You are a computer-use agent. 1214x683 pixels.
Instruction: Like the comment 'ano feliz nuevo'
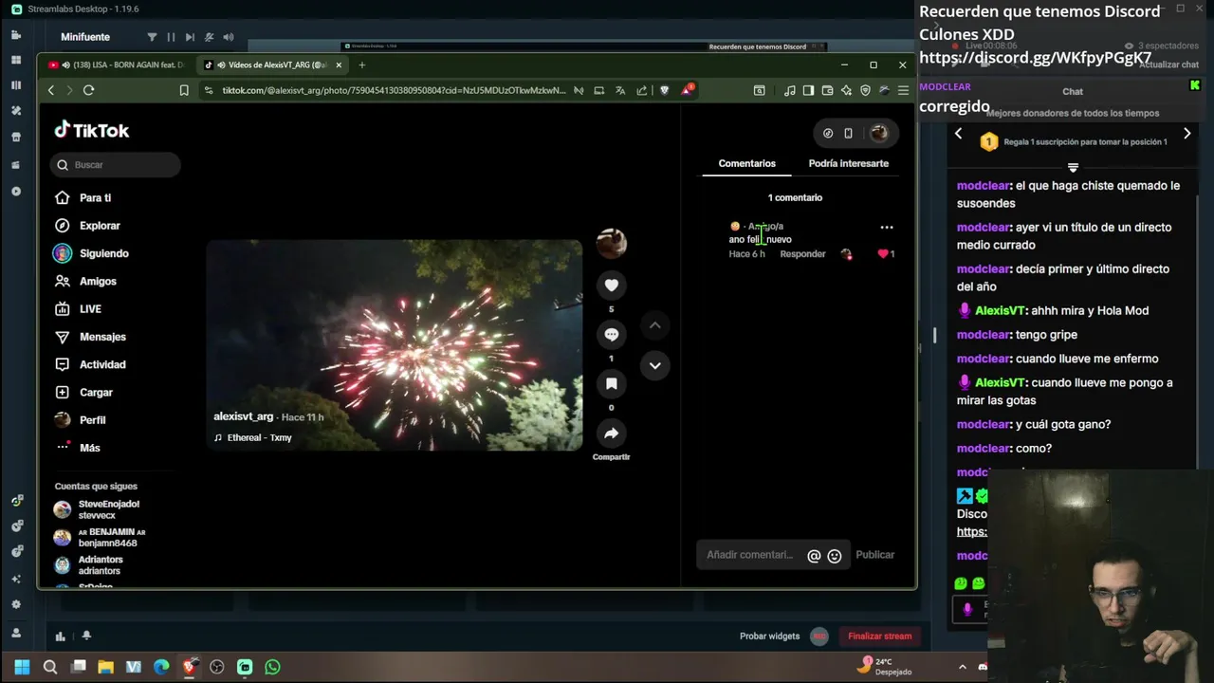pyautogui.click(x=883, y=254)
